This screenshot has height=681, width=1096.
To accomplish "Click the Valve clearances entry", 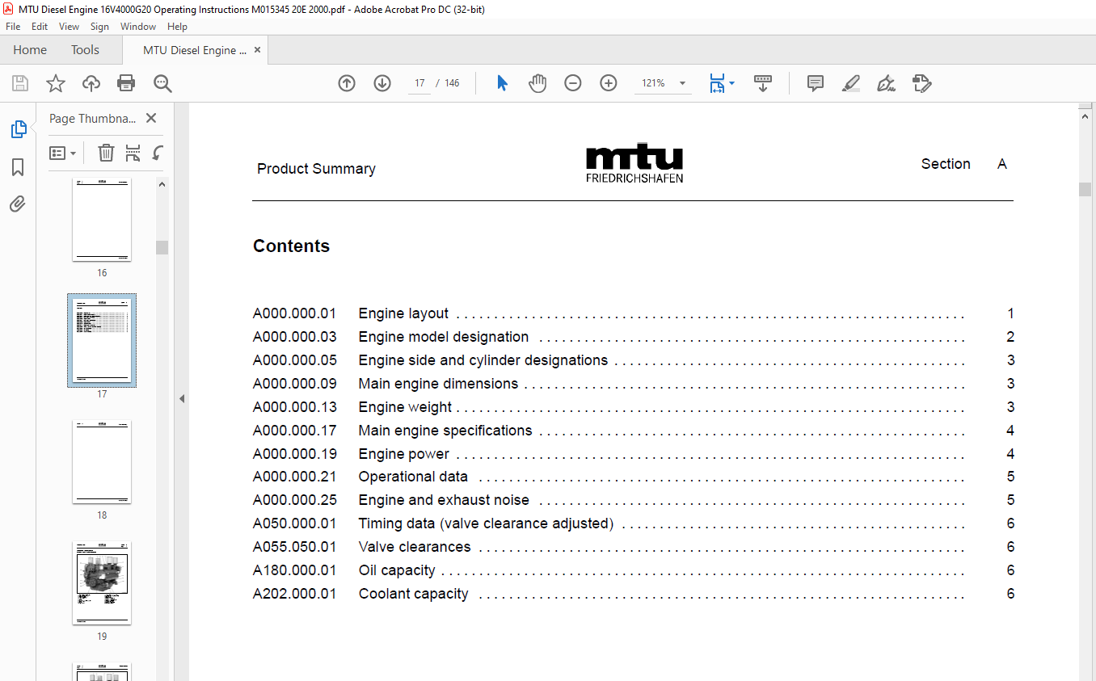I will pos(634,547).
